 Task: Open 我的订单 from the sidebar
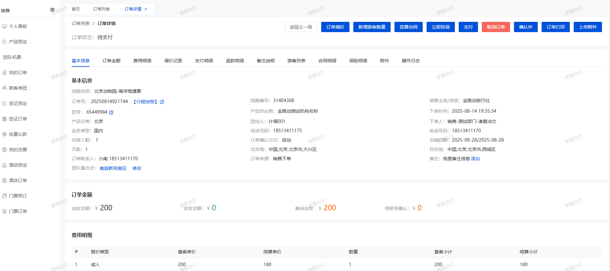(x=18, y=73)
